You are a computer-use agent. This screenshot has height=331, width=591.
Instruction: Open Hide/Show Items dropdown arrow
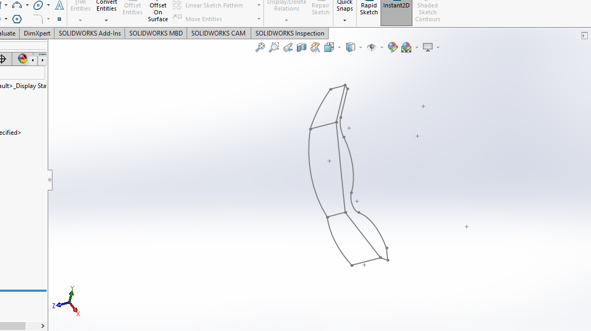pyautogui.click(x=382, y=48)
